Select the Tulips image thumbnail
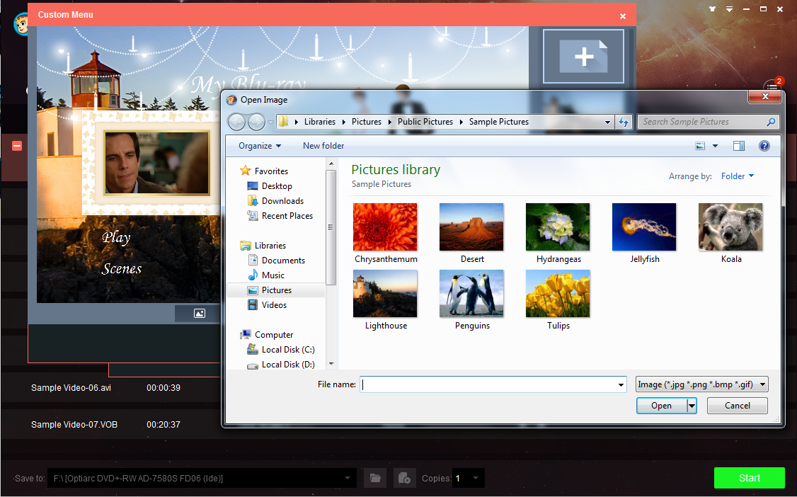The width and height of the screenshot is (797, 497). (558, 294)
